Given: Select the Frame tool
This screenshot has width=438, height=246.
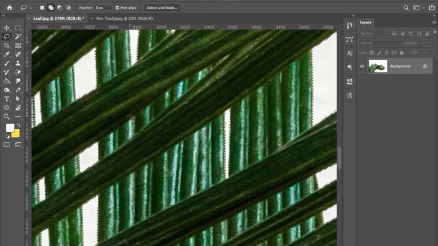Looking at the screenshot, I should click(18, 46).
